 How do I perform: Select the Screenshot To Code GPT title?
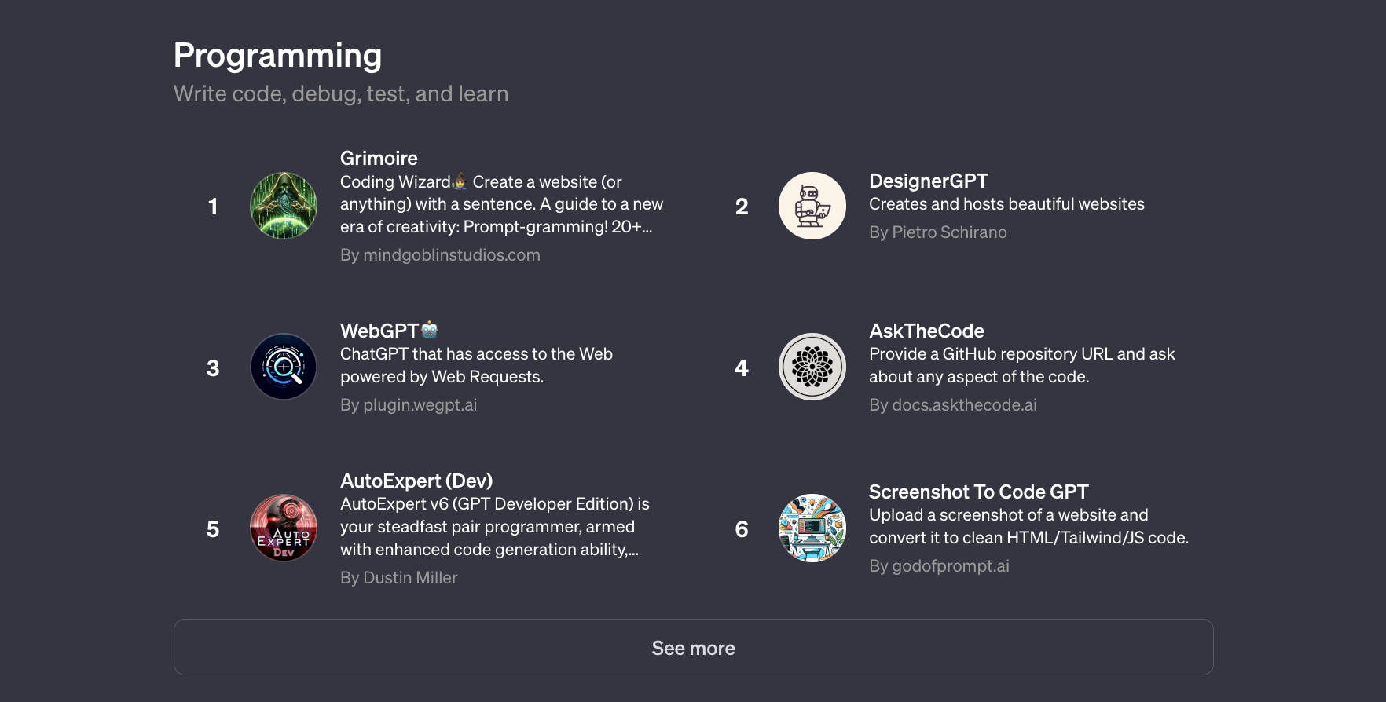coord(978,492)
